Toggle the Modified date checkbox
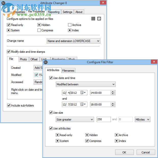The height and width of the screenshot is (158, 158). coord(36,75)
